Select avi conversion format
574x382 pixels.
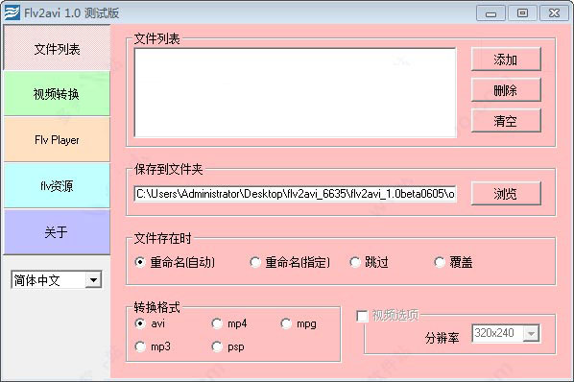(150, 323)
